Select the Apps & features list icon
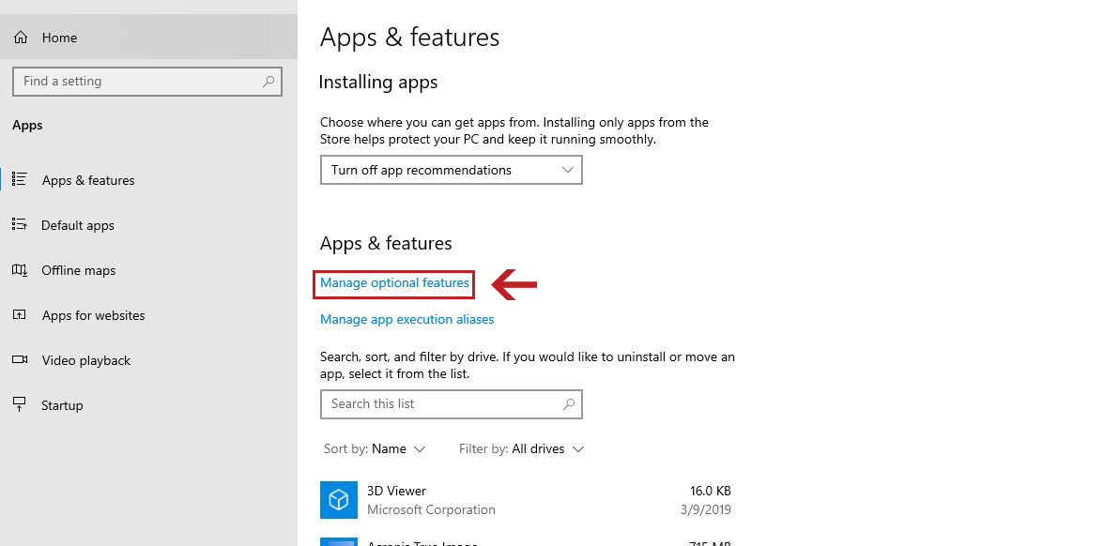Image resolution: width=1104 pixels, height=546 pixels. click(x=20, y=179)
